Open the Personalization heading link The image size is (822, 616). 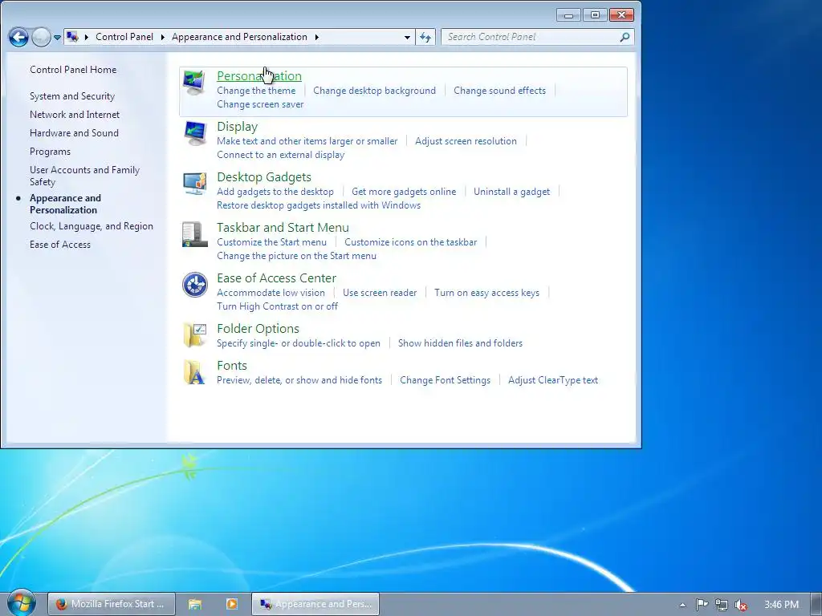(259, 76)
